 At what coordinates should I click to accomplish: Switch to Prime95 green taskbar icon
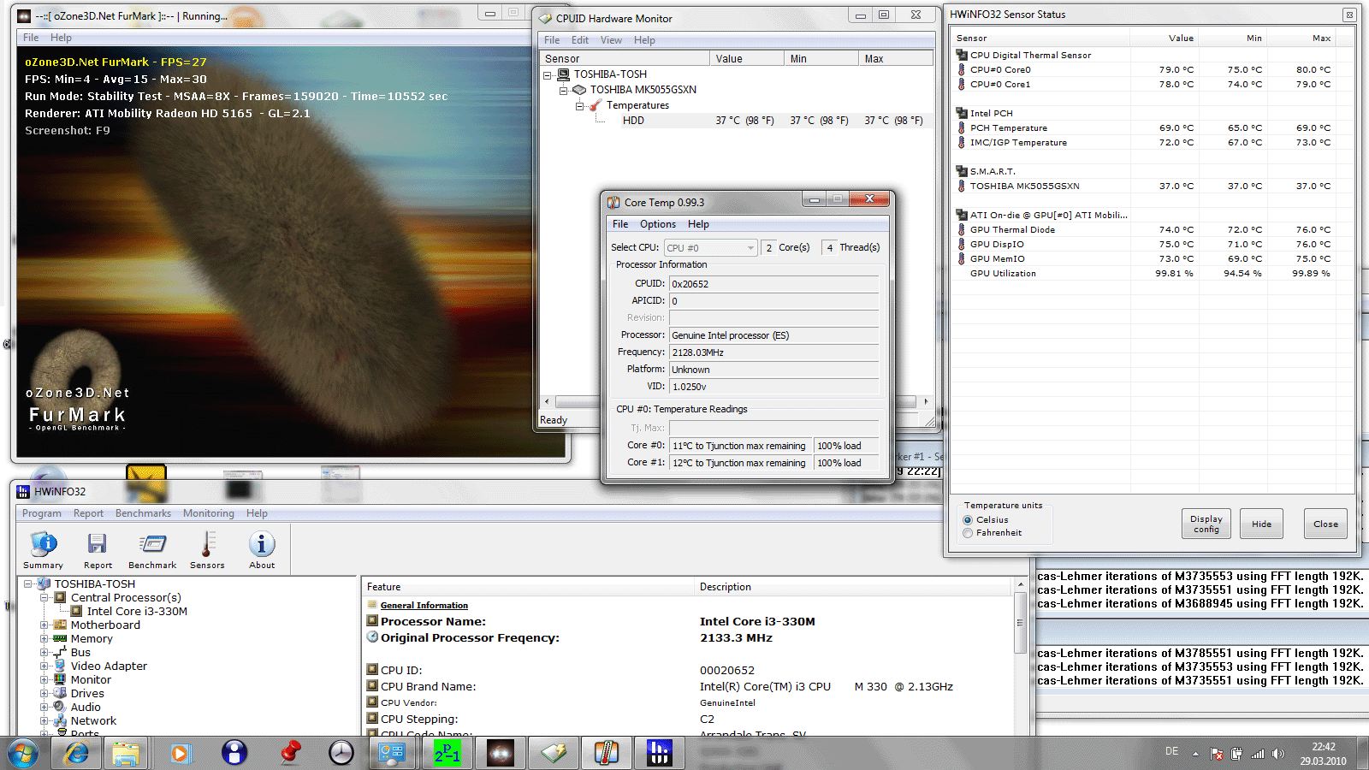click(447, 753)
